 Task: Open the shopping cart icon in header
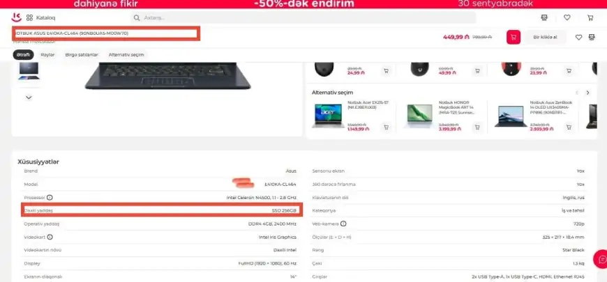click(x=590, y=17)
